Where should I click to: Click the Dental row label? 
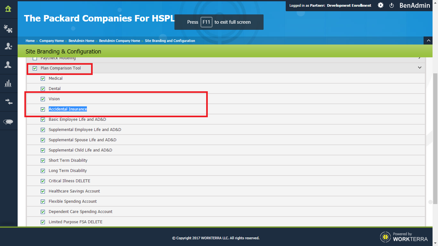click(55, 89)
